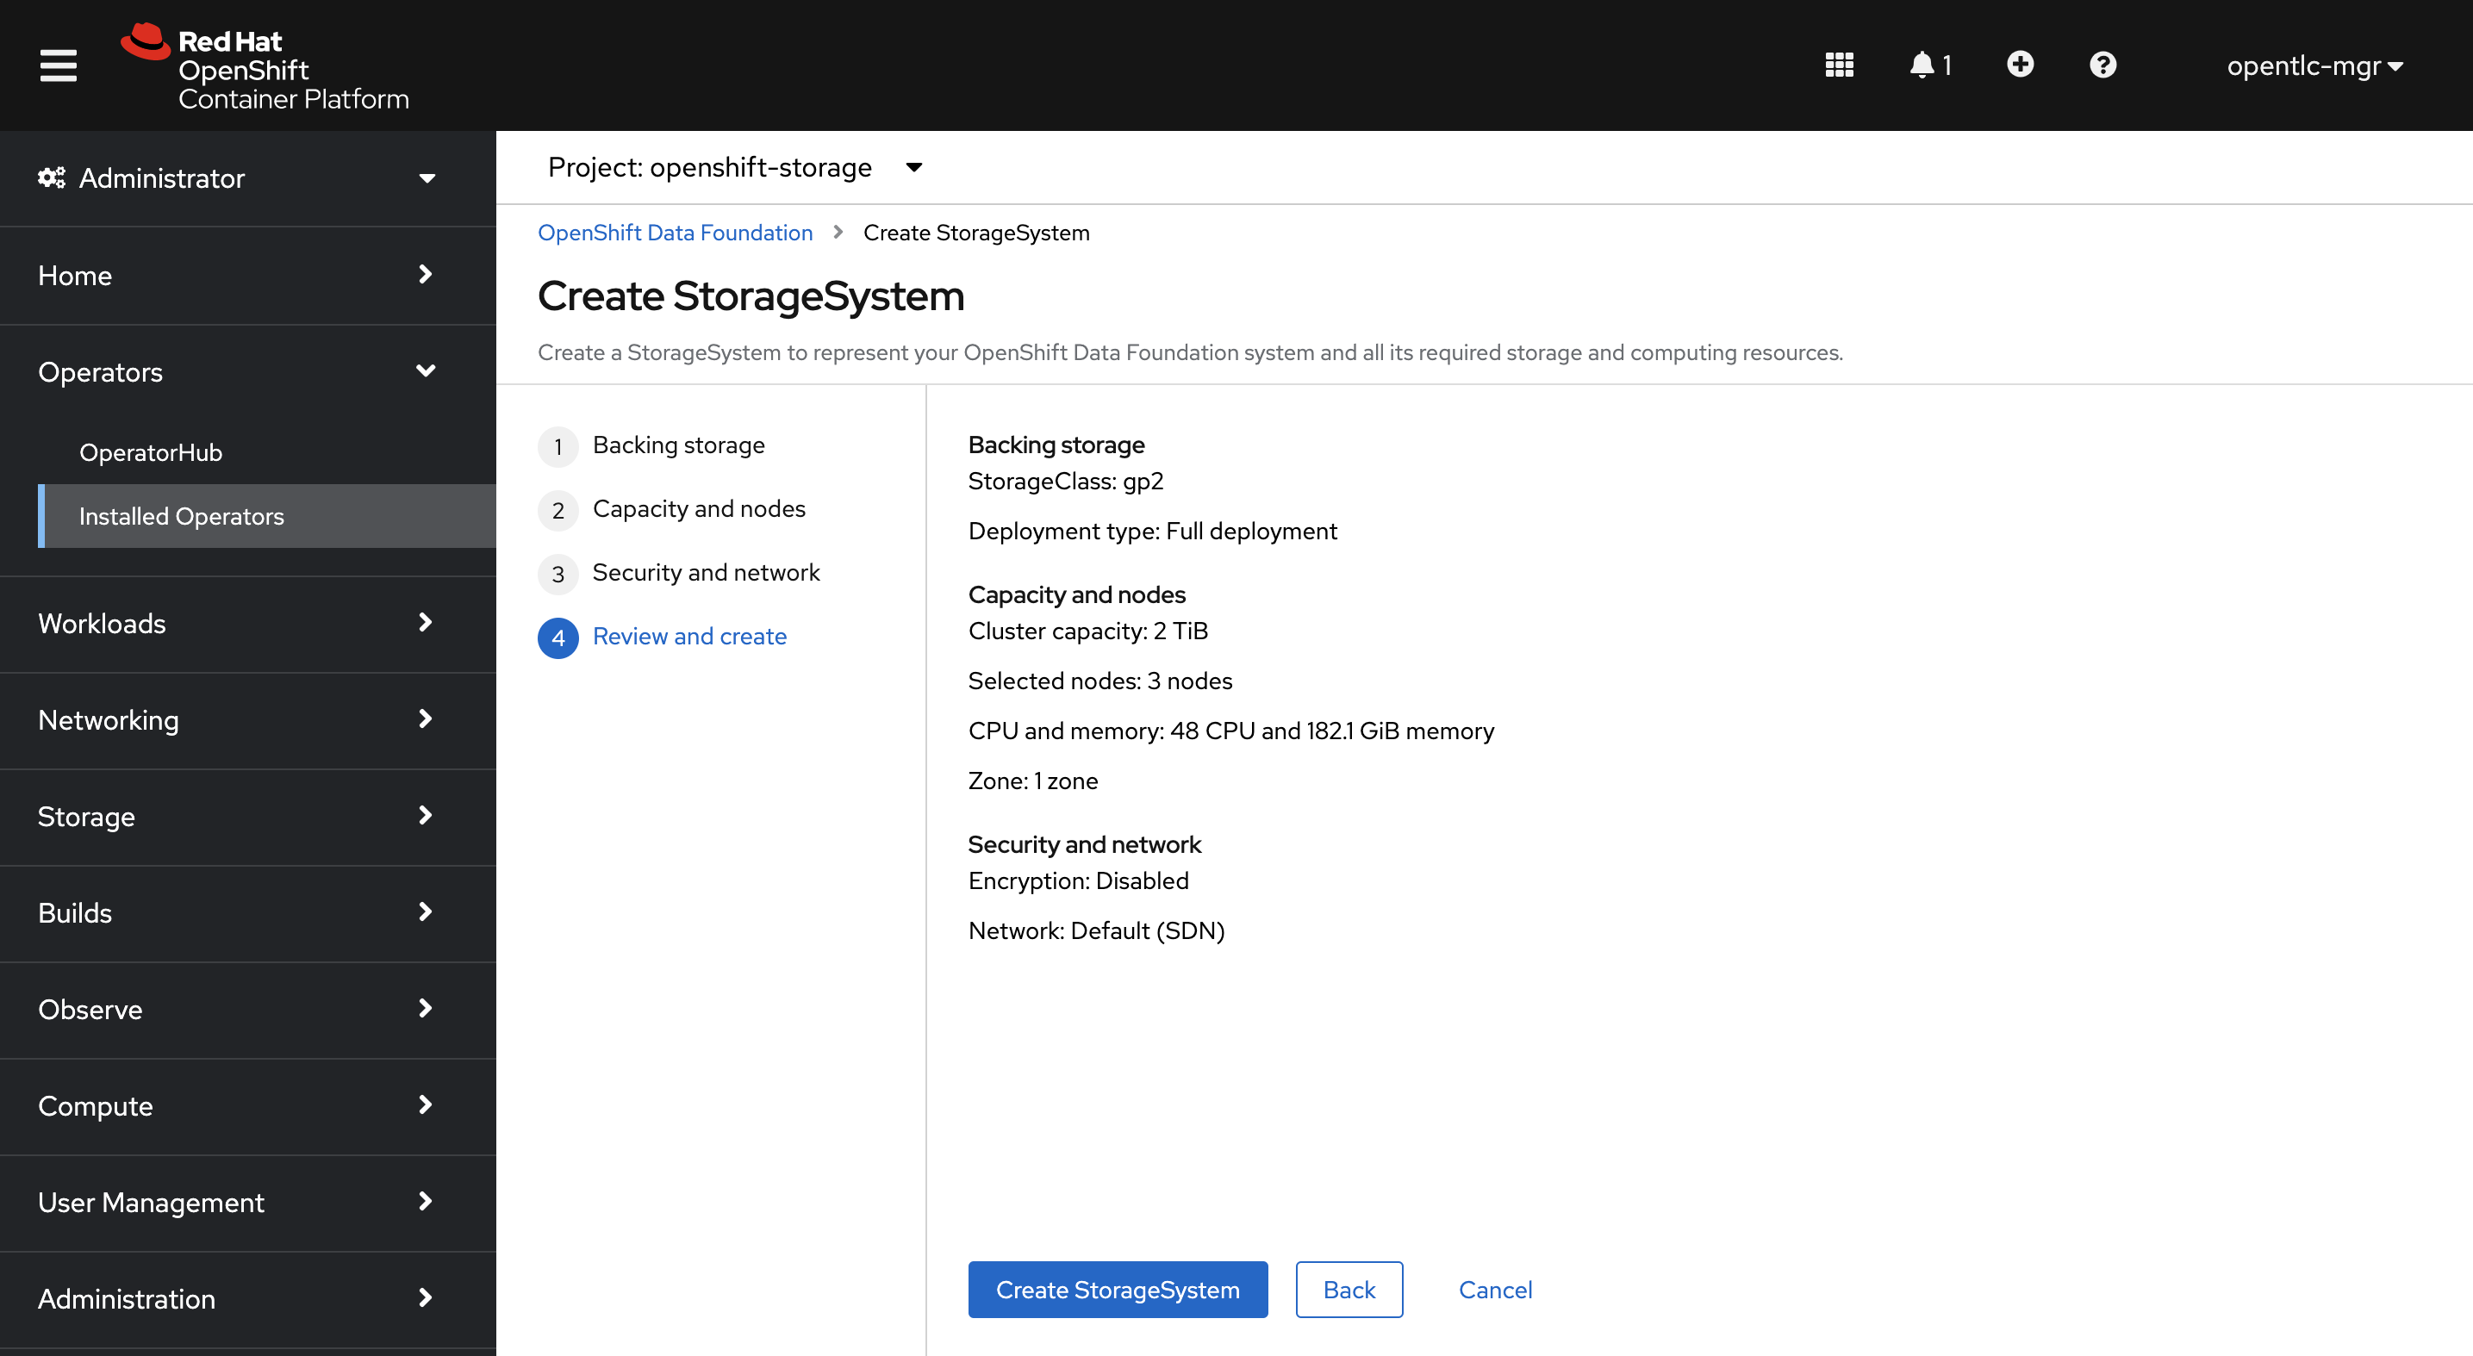This screenshot has height=1356, width=2473.
Task: Click the Installed Operators menu item
Action: [182, 516]
